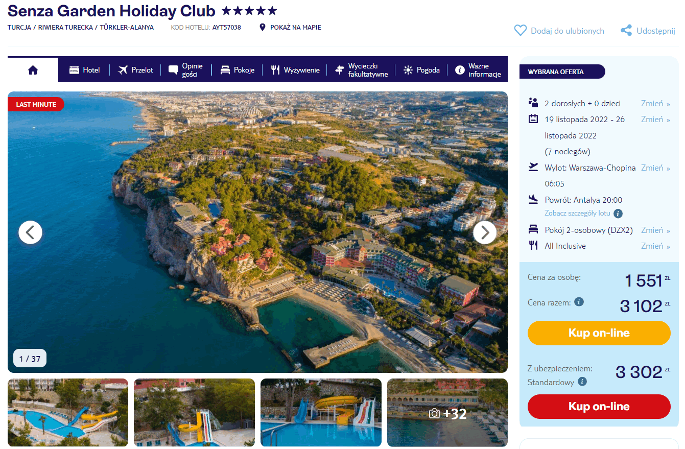Viewport: 685px width, 449px height.
Task: Open third thumbnail with blue and yellow slides
Action: pos(321,412)
